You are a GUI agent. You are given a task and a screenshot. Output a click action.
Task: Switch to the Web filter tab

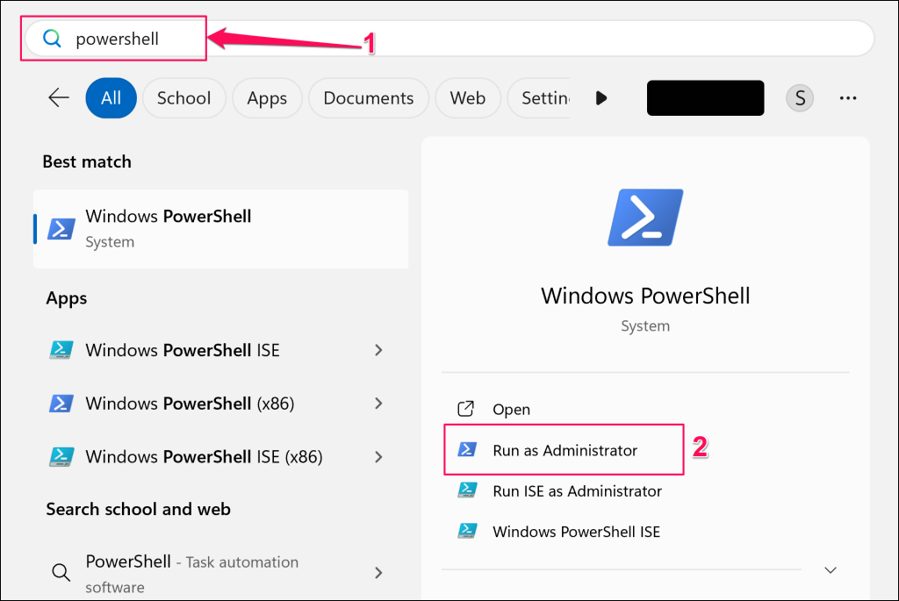[467, 98]
